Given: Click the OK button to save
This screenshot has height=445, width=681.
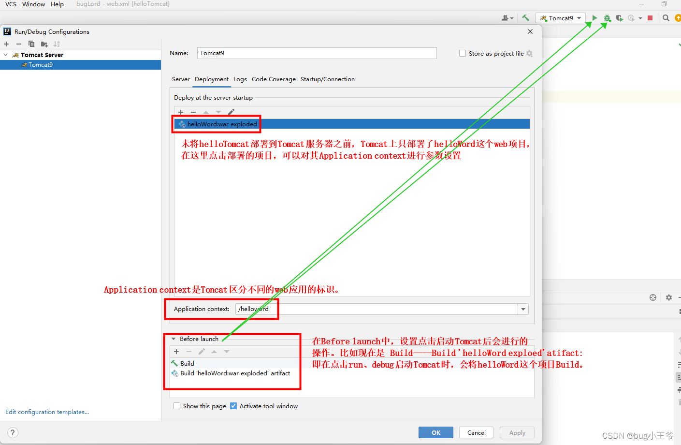Looking at the screenshot, I should tap(435, 432).
